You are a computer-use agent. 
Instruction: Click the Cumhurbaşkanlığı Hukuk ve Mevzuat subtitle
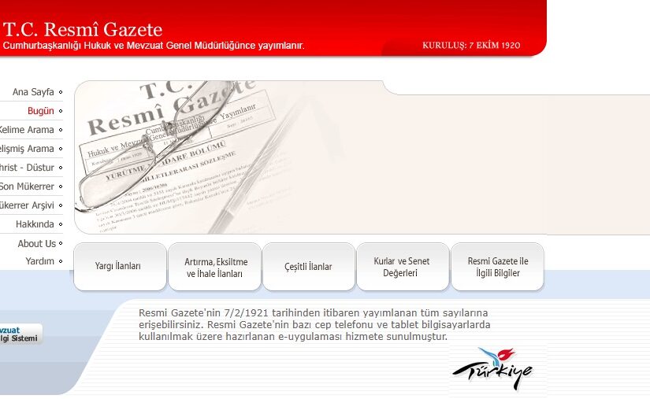154,46
